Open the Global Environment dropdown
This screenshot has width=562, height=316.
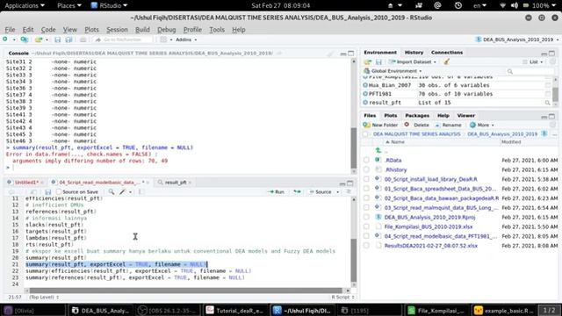pos(393,71)
